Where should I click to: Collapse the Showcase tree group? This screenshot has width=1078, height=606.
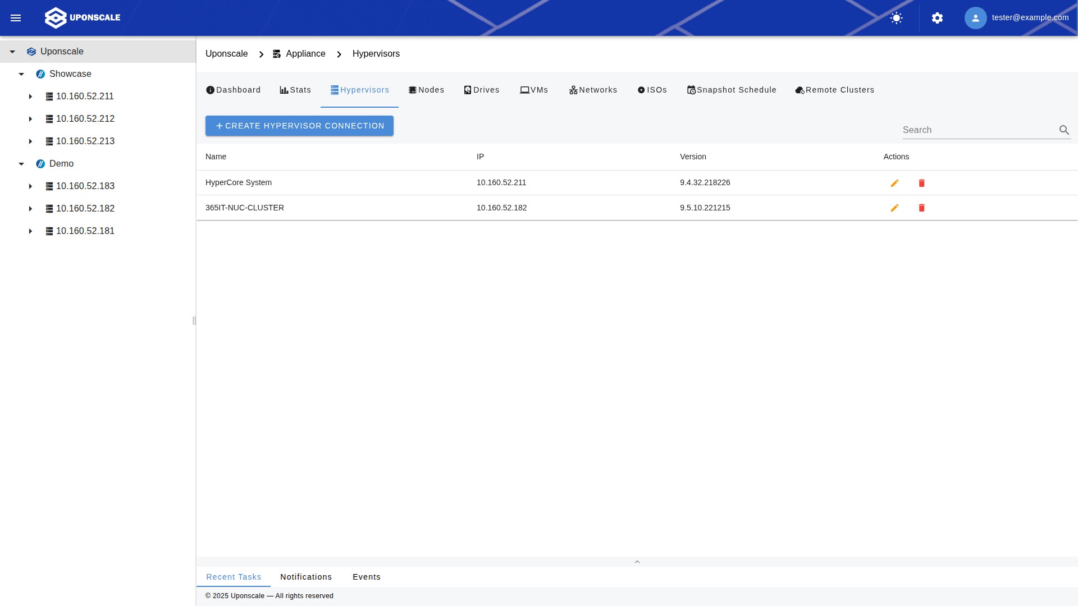tap(21, 74)
